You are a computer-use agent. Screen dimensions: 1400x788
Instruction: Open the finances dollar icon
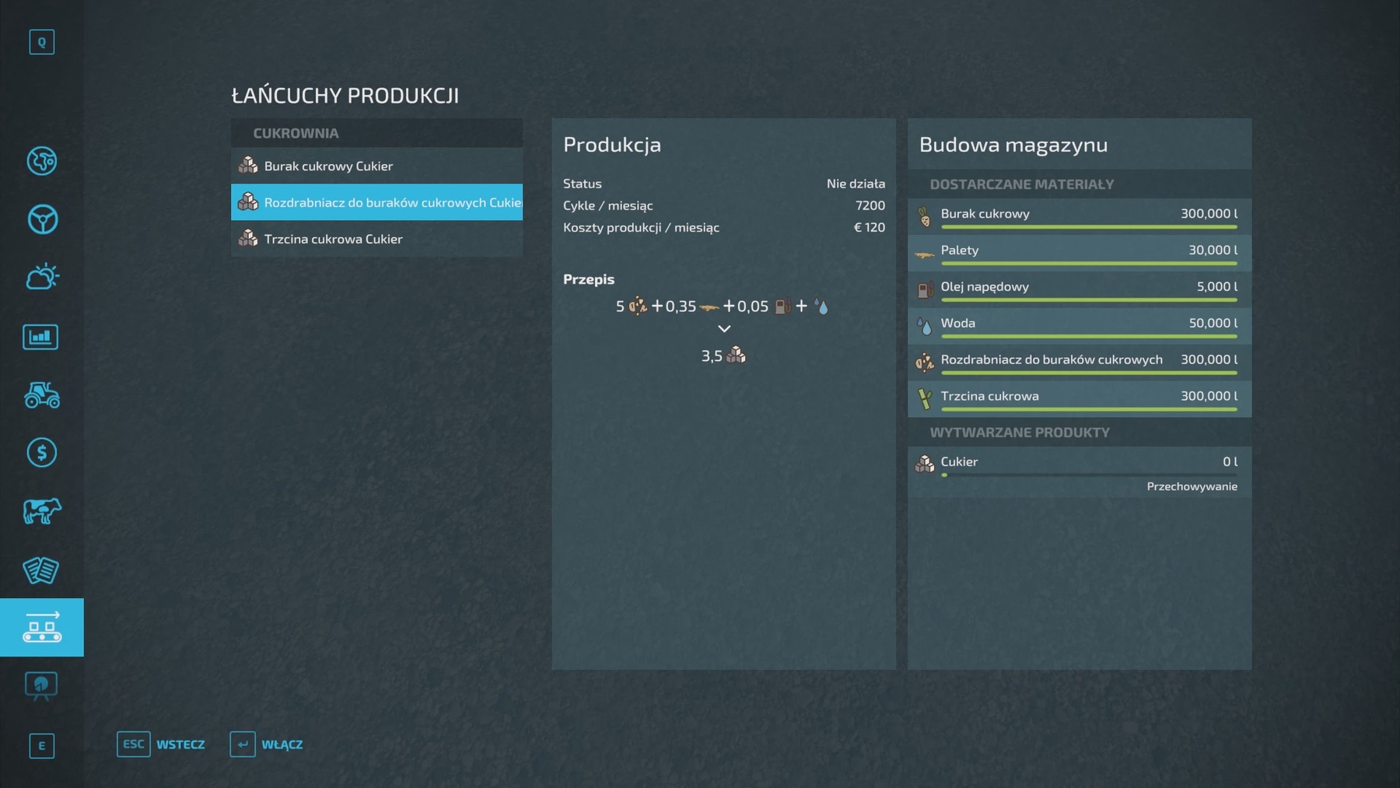[x=42, y=453]
